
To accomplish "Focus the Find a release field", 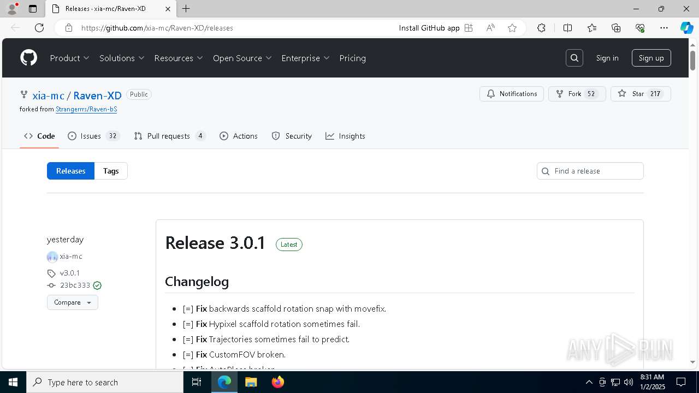I will pos(590,171).
